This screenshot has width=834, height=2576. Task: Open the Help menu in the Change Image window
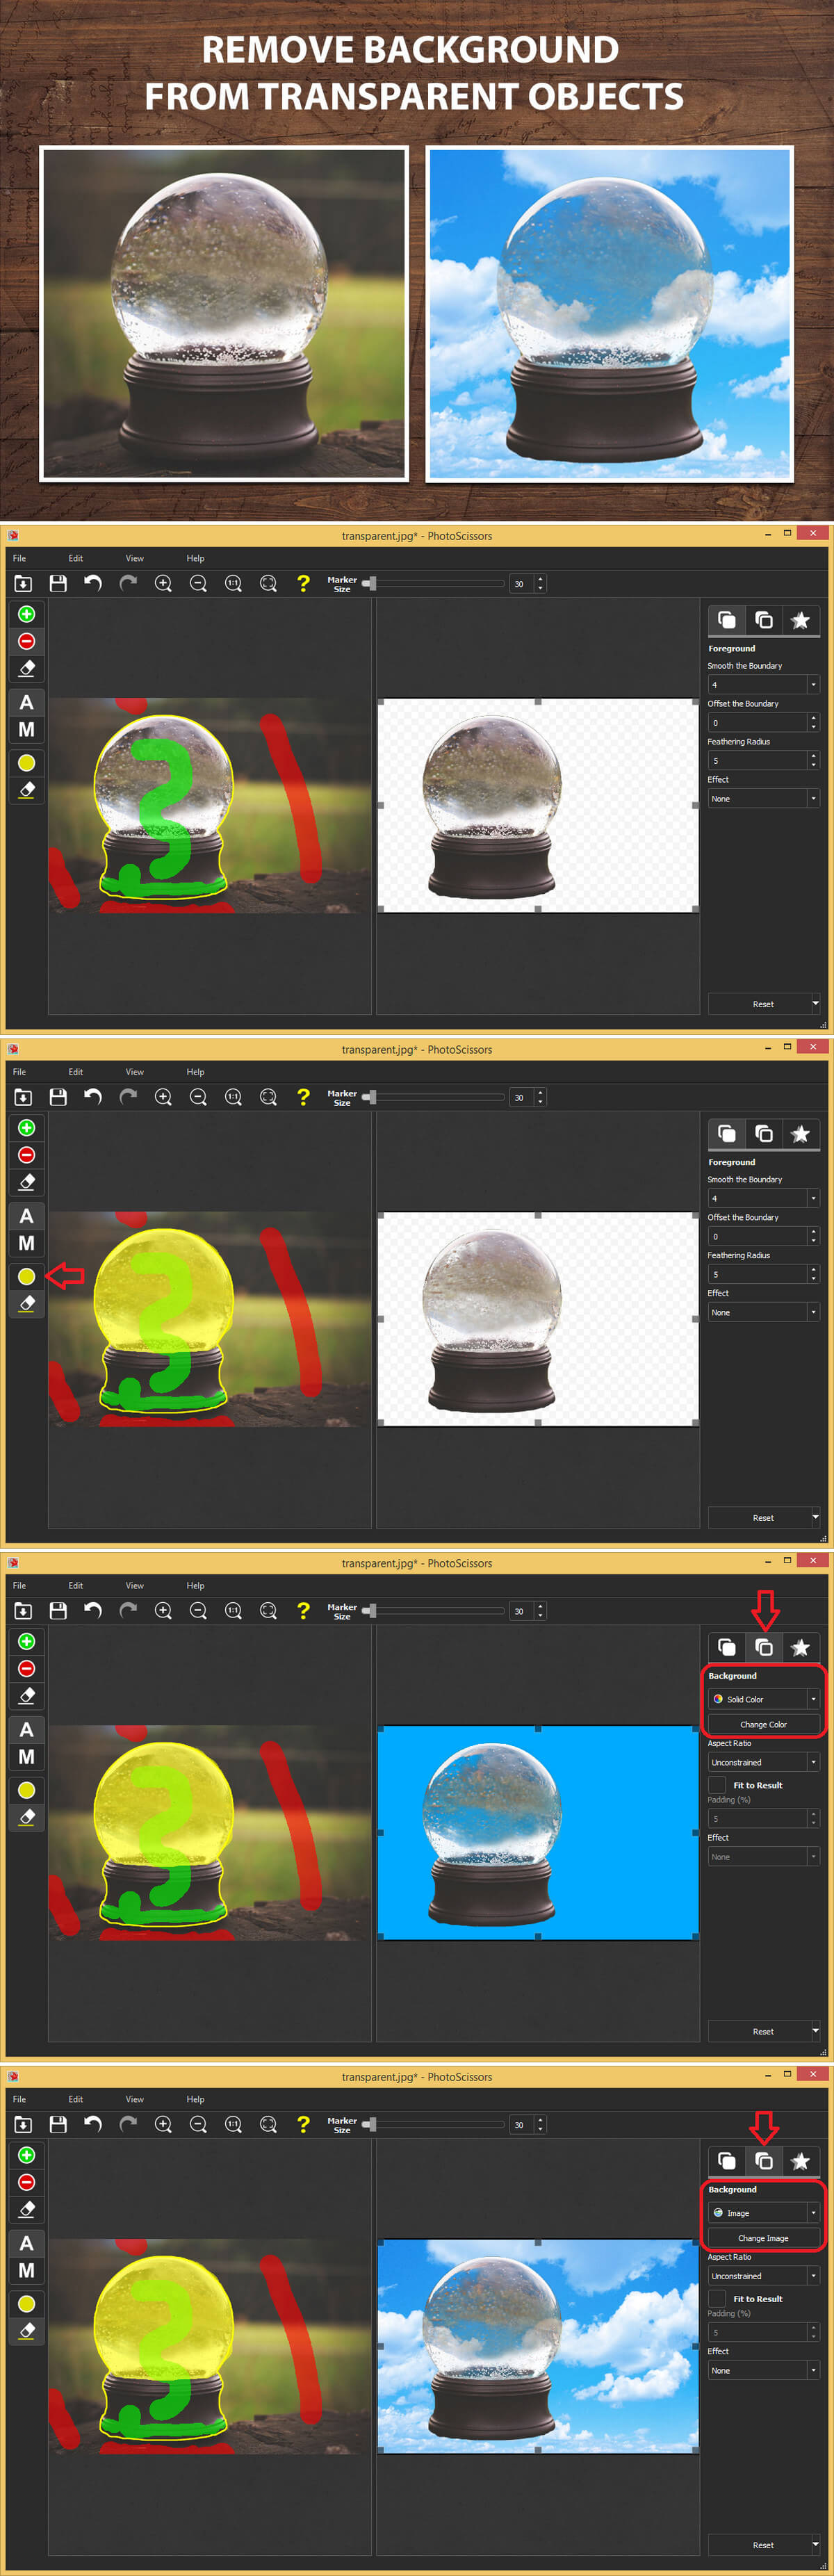(x=195, y=2099)
